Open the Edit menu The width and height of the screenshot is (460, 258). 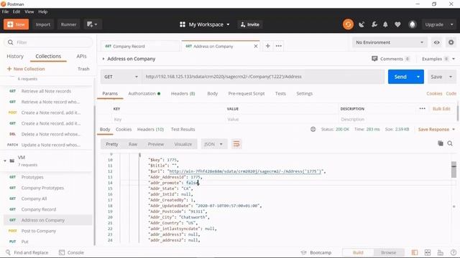tap(17, 11)
